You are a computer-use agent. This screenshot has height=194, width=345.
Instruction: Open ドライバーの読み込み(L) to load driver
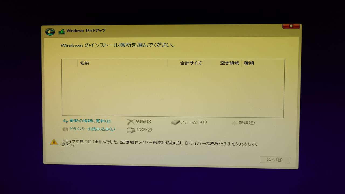[92, 129]
